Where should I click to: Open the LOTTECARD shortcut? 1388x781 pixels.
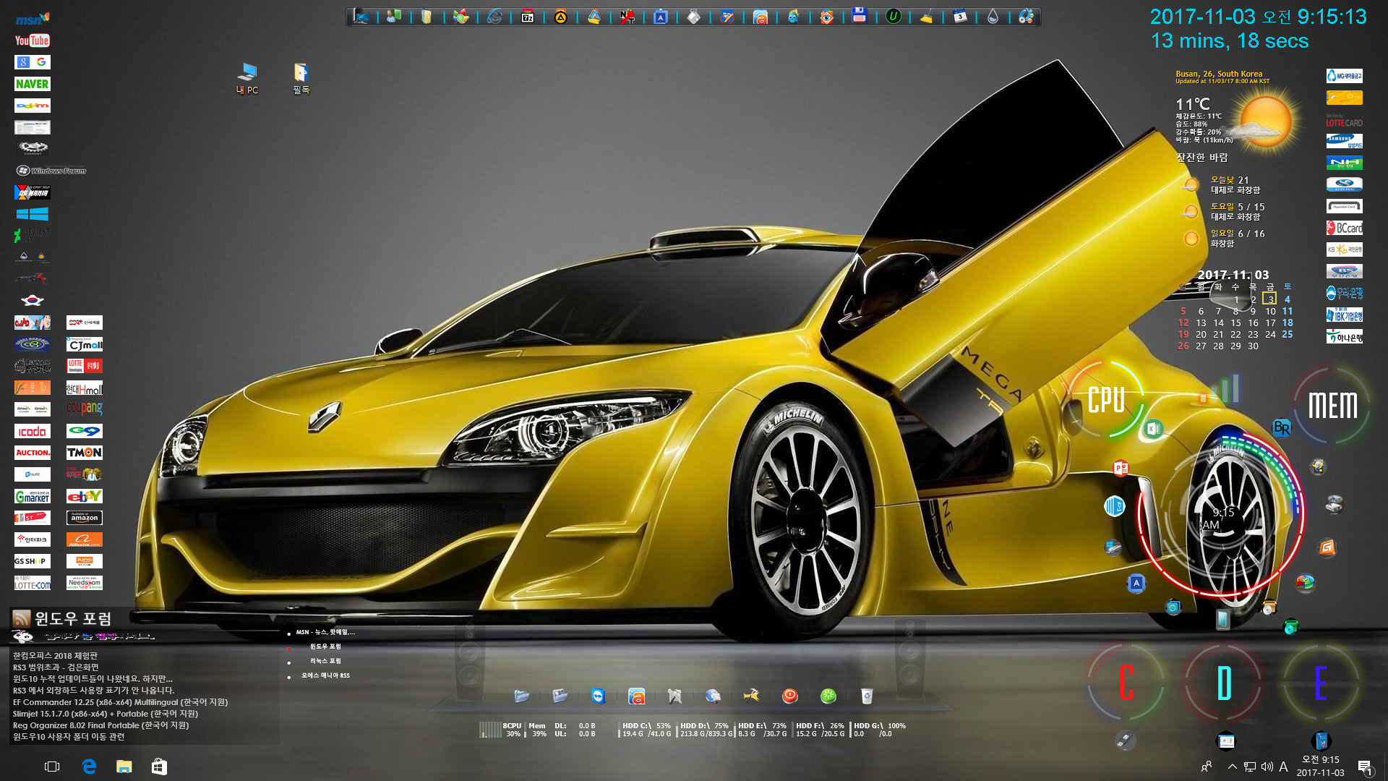1345,121
